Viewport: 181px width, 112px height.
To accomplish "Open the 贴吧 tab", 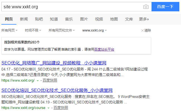I will 39,19.
